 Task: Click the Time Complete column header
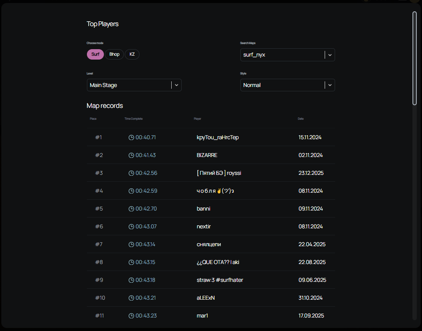133,119
